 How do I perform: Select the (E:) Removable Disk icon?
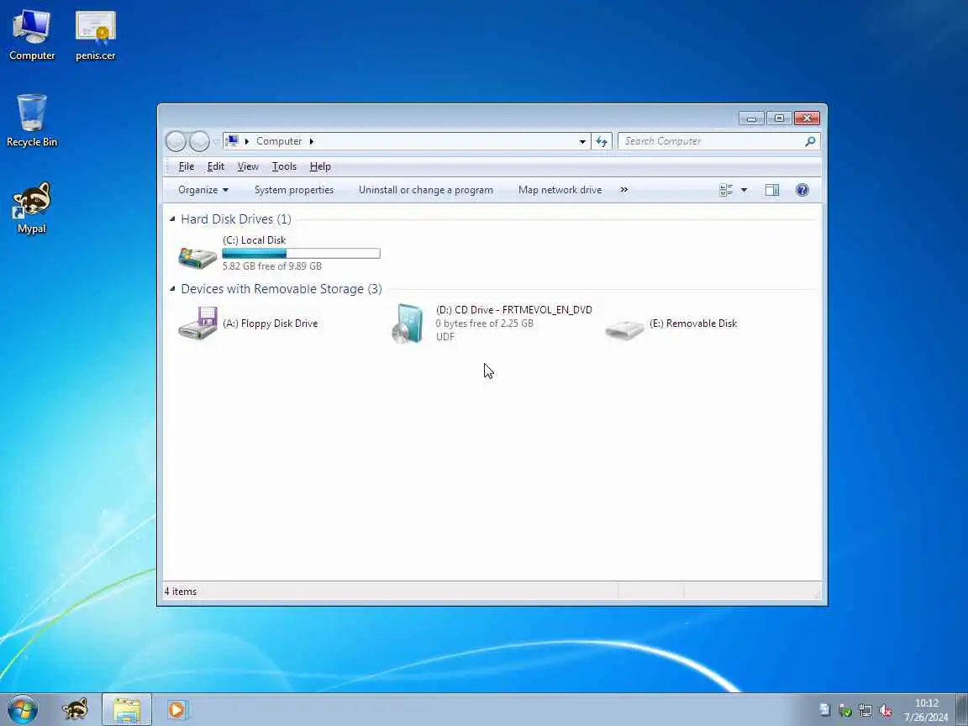(624, 328)
